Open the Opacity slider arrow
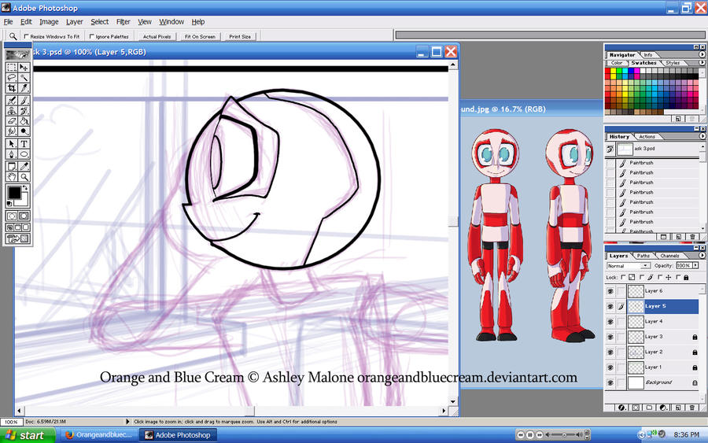The width and height of the screenshot is (708, 443). (696, 265)
